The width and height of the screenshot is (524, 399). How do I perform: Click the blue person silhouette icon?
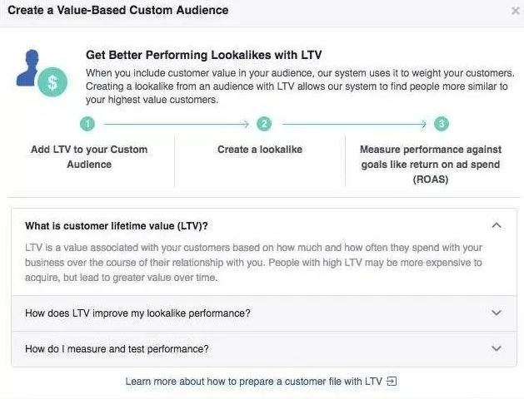pos(27,68)
